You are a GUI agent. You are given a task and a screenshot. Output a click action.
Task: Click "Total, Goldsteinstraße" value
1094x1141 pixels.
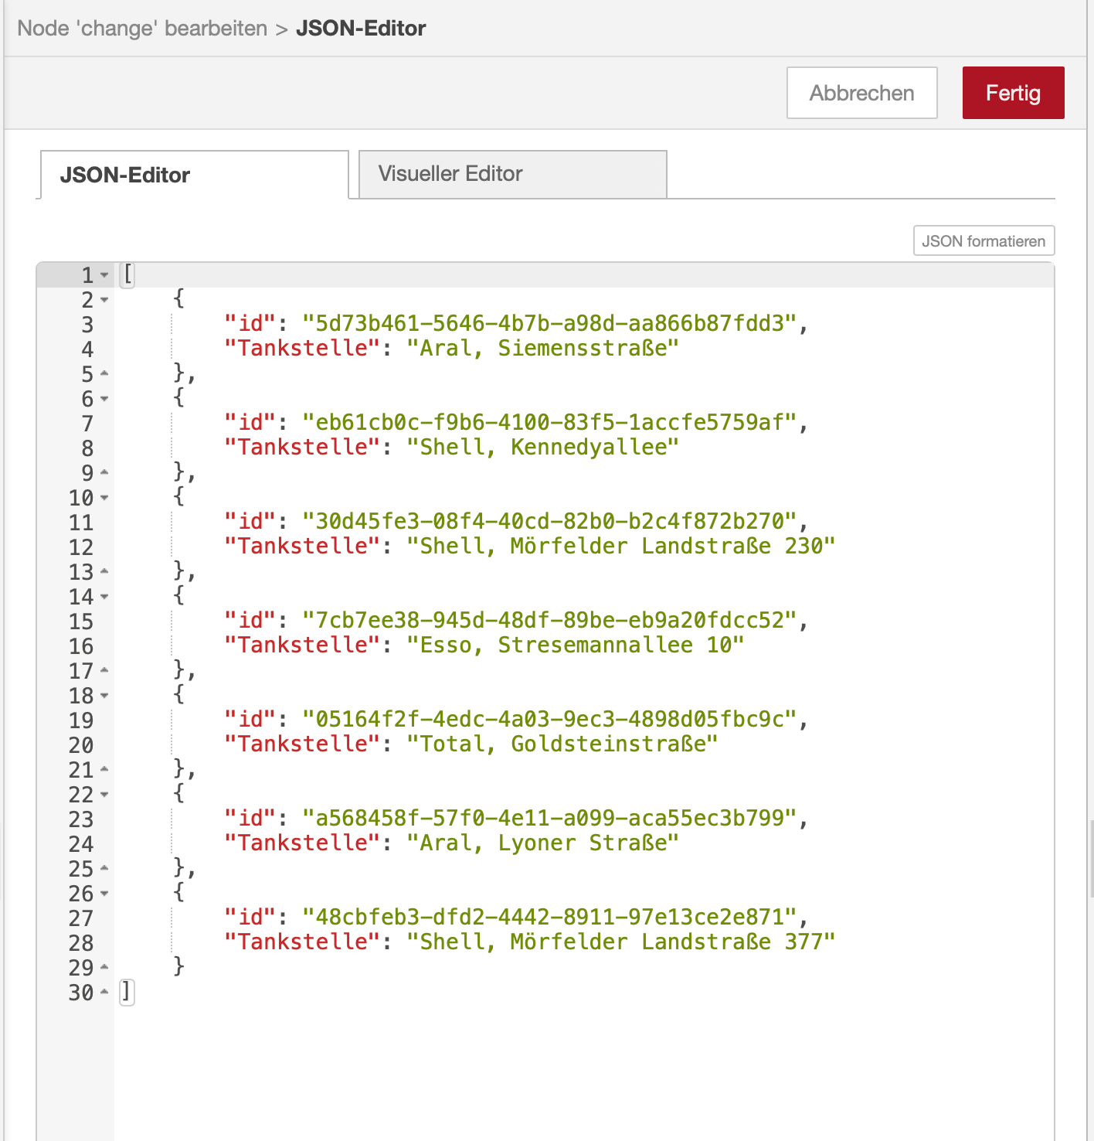[562, 744]
